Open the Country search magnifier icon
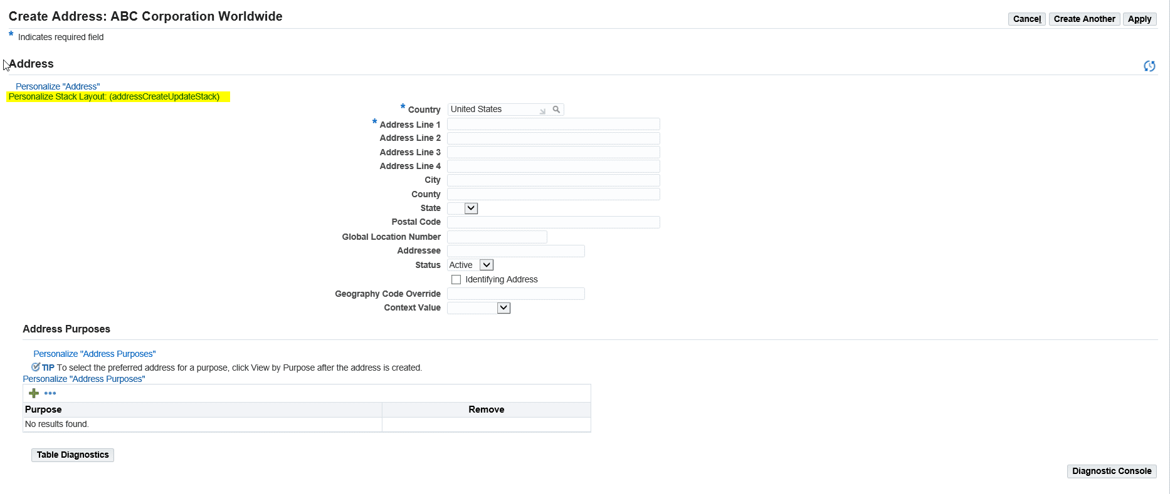Image resolution: width=1170 pixels, height=494 pixels. click(x=556, y=110)
